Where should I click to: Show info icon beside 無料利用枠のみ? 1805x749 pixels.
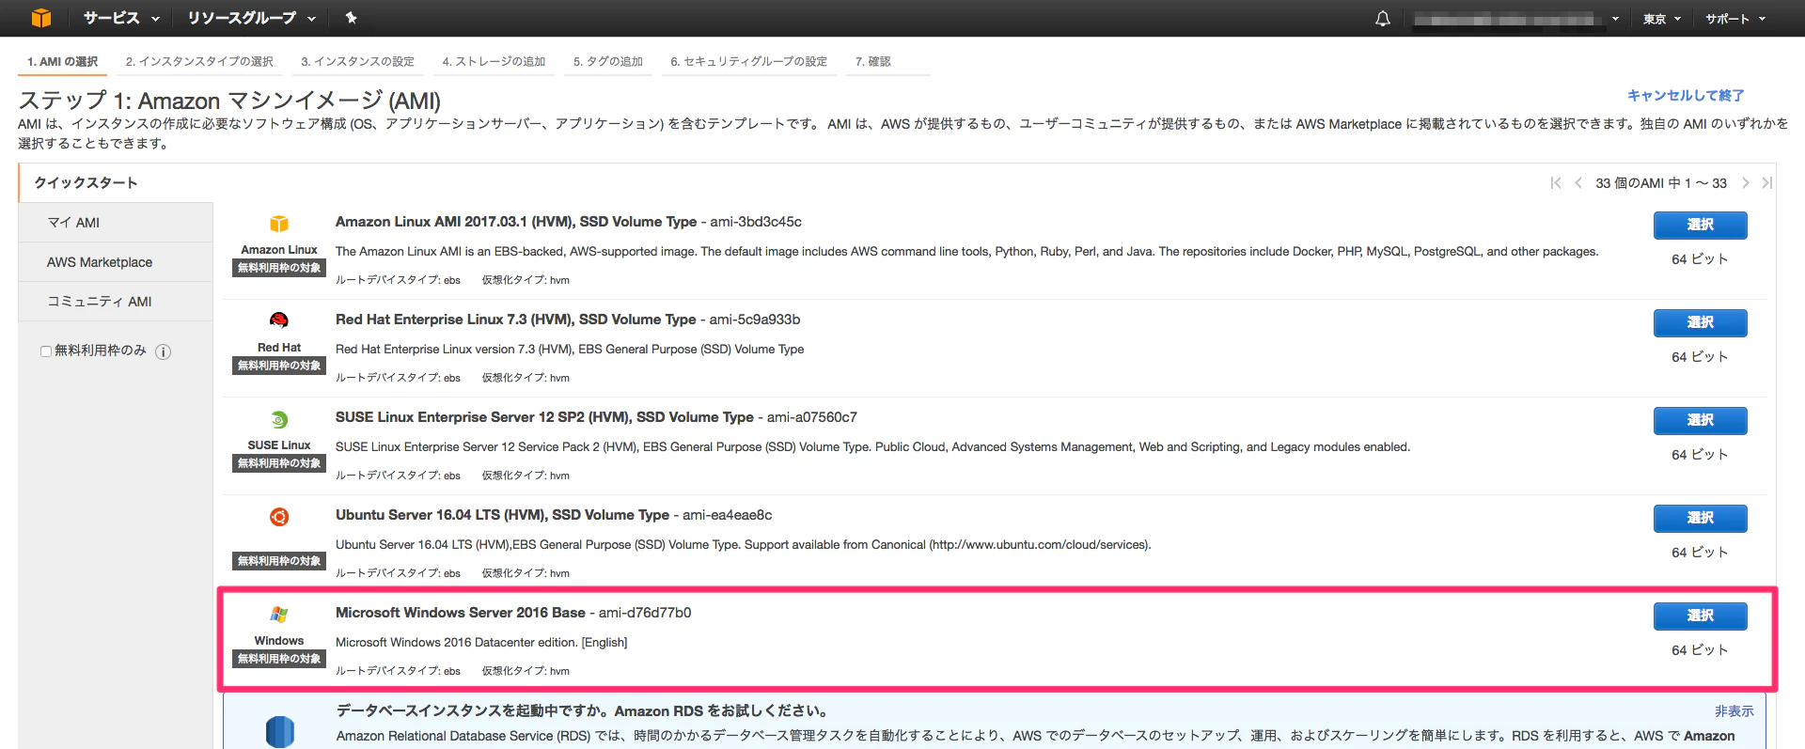tap(163, 351)
